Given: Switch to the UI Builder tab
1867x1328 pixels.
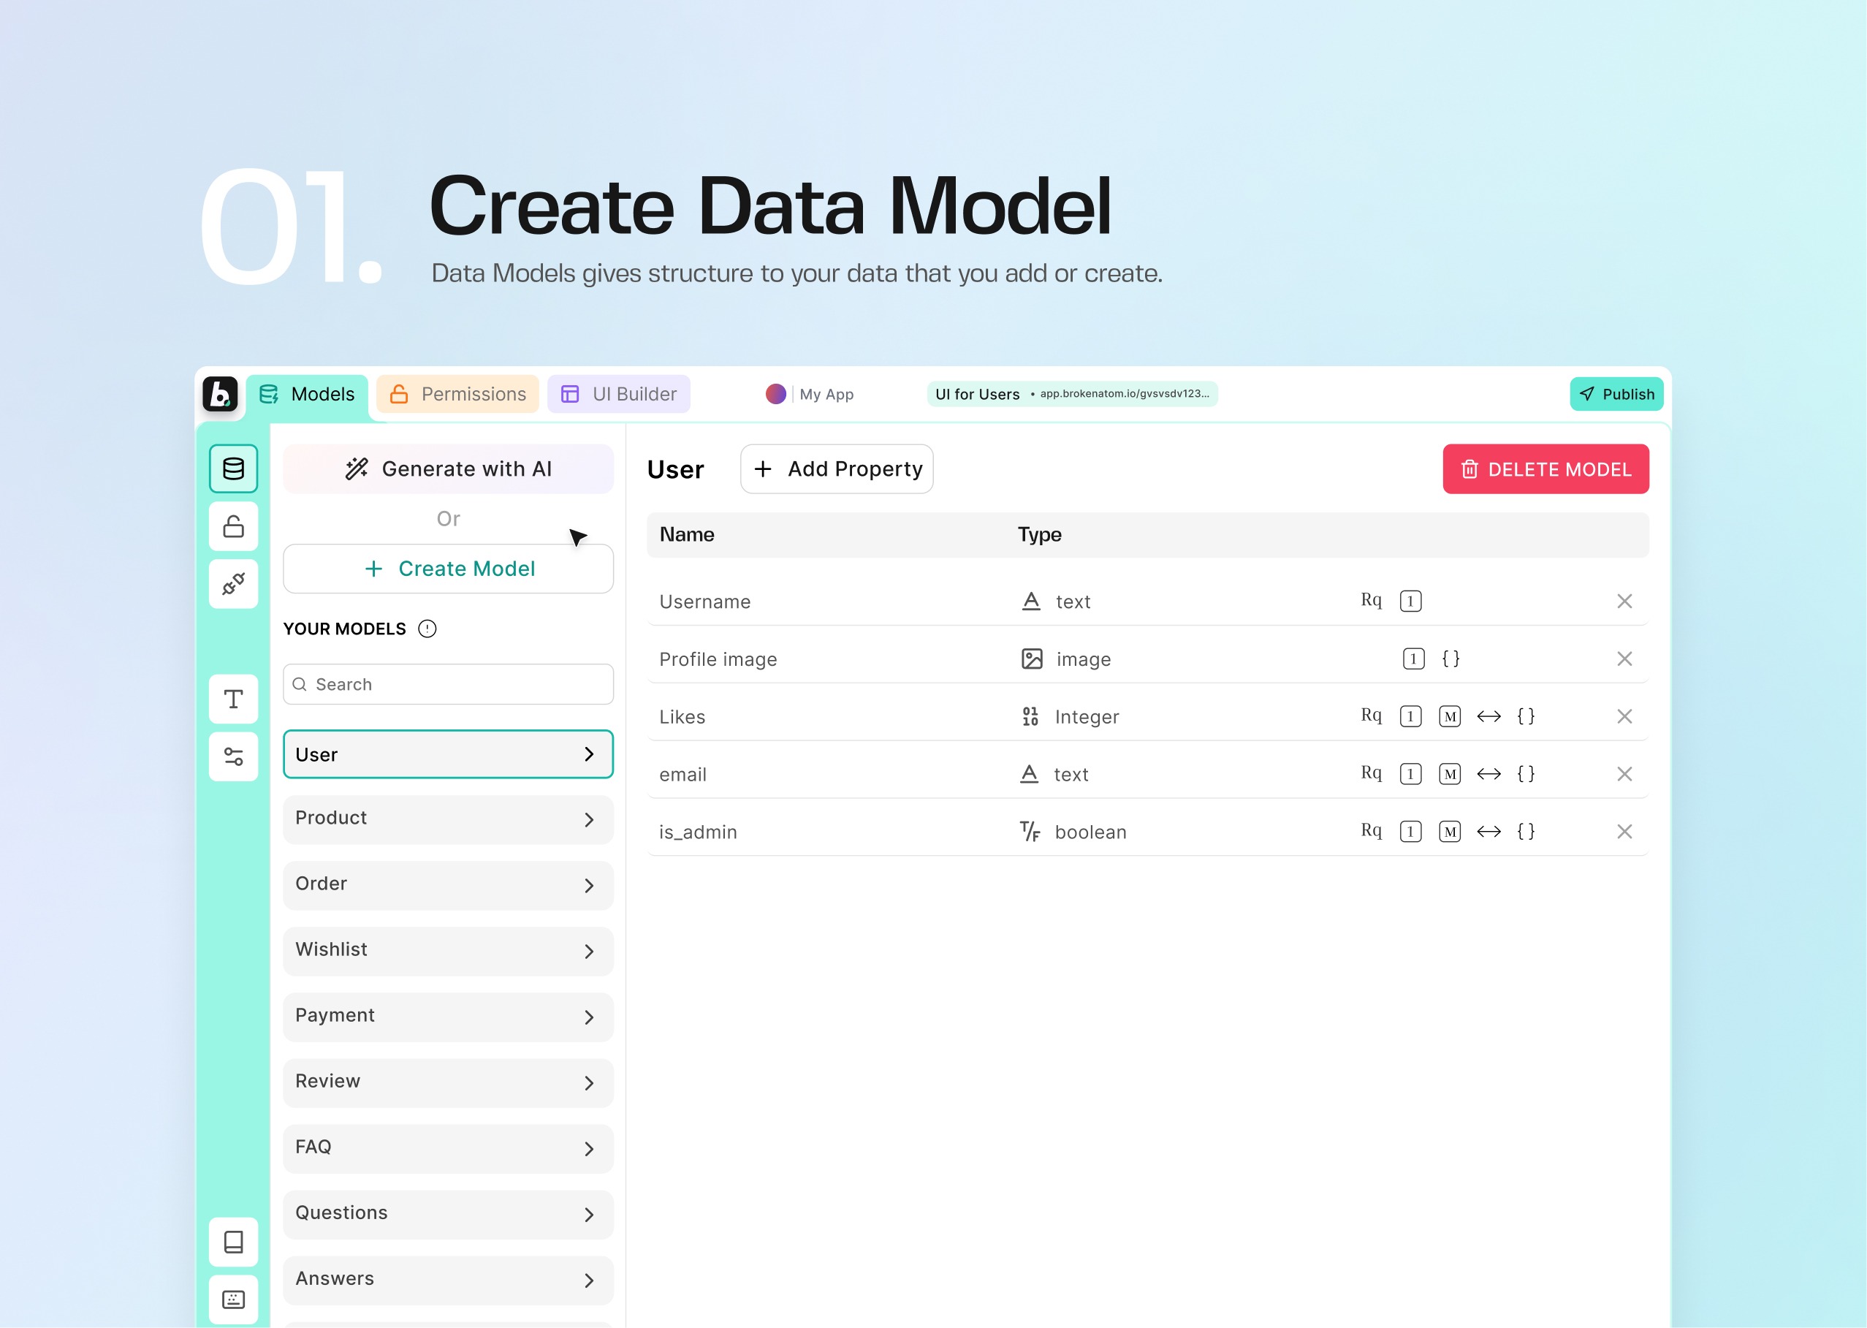Looking at the screenshot, I should click(x=619, y=394).
